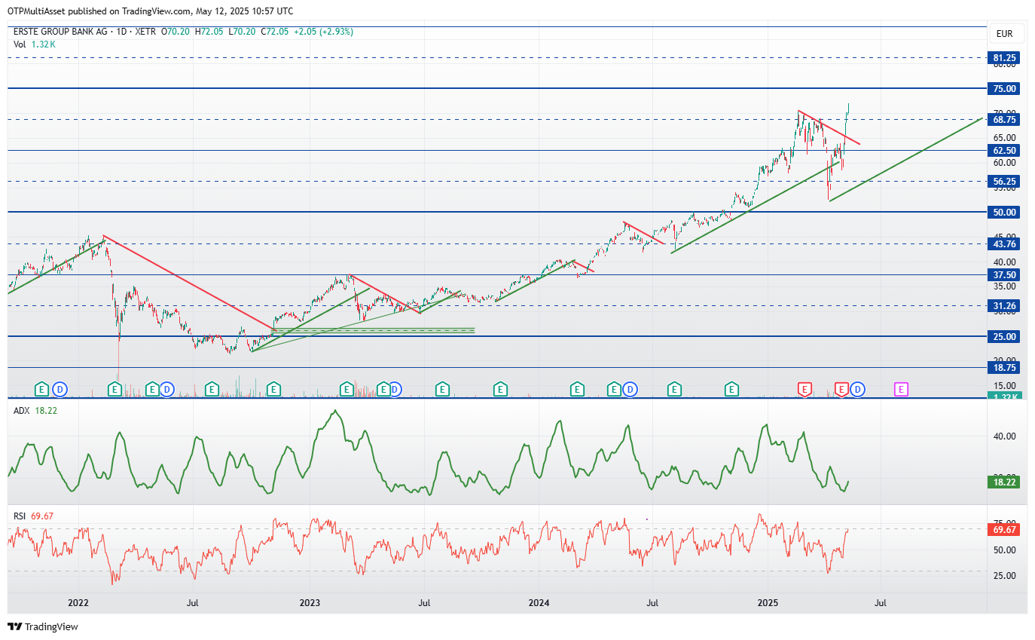Click the Vol 1.32 K indicator legend
The image size is (1035, 640).
(35, 44)
